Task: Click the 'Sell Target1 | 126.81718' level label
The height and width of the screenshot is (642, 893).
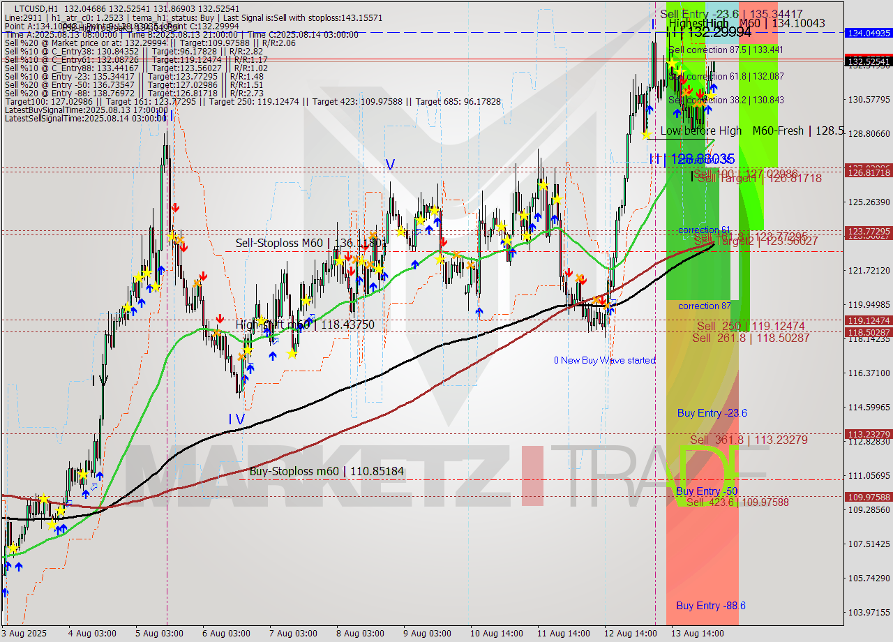Action: pyautogui.click(x=759, y=179)
